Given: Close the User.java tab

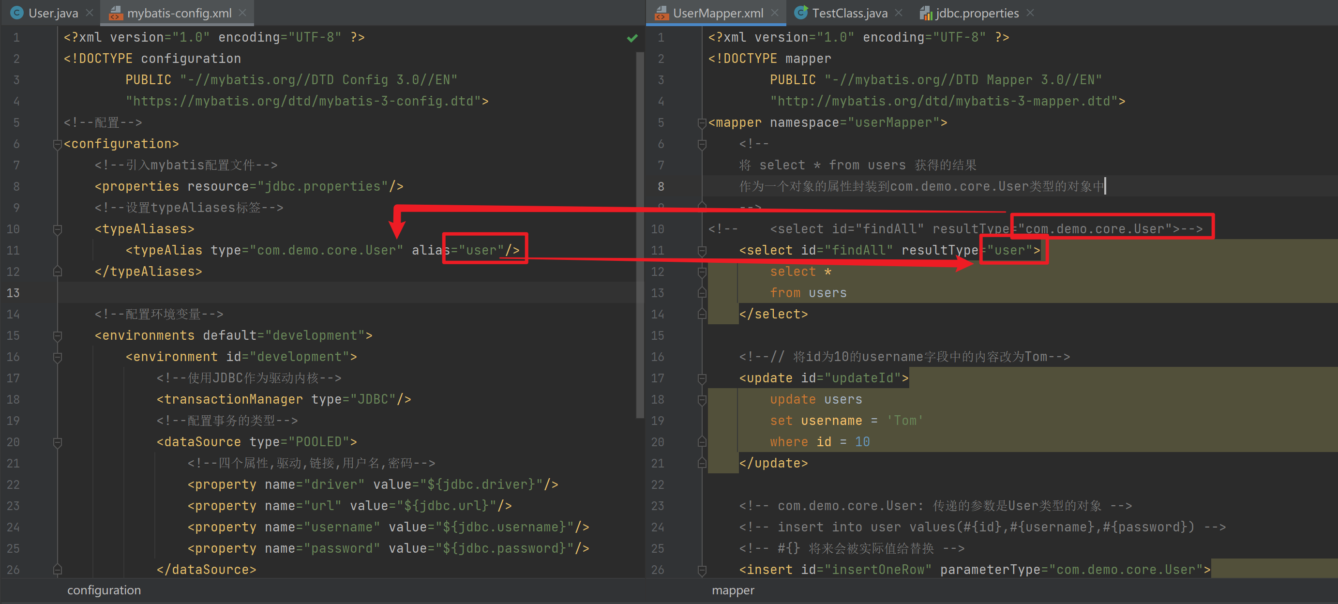Looking at the screenshot, I should 90,13.
